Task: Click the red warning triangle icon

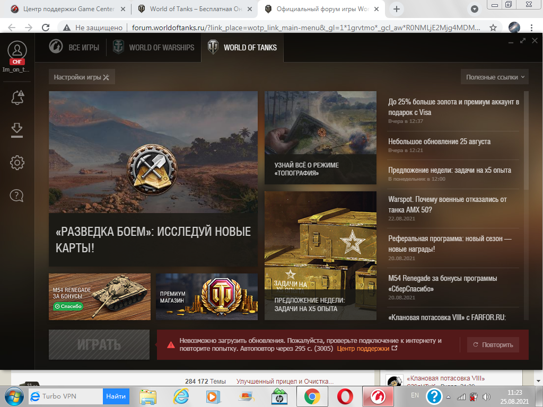Action: click(x=171, y=344)
